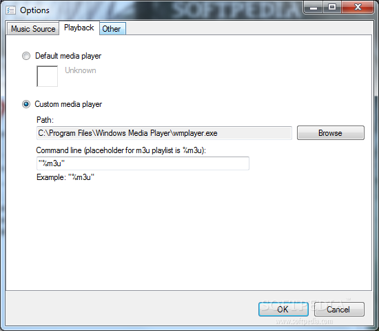Select the Playback tab

[79, 28]
